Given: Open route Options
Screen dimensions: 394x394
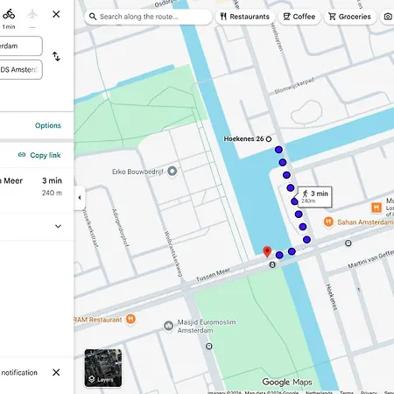Looking at the screenshot, I should (48, 125).
